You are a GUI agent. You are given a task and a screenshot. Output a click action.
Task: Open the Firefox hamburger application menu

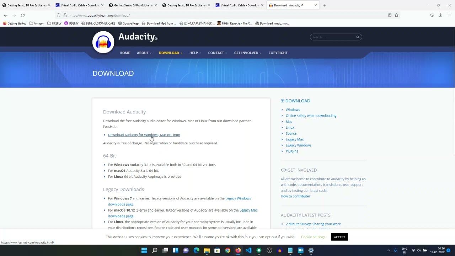click(x=449, y=15)
